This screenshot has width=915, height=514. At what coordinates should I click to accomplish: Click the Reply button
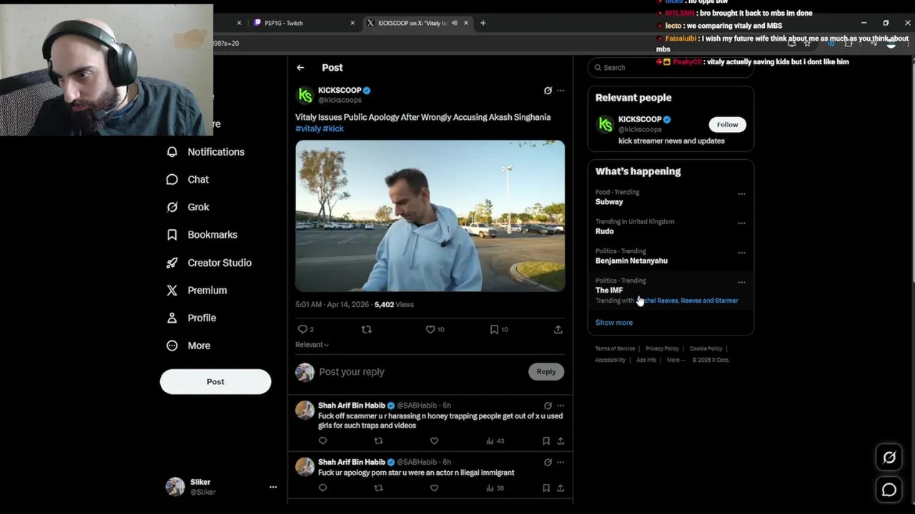[x=546, y=372]
